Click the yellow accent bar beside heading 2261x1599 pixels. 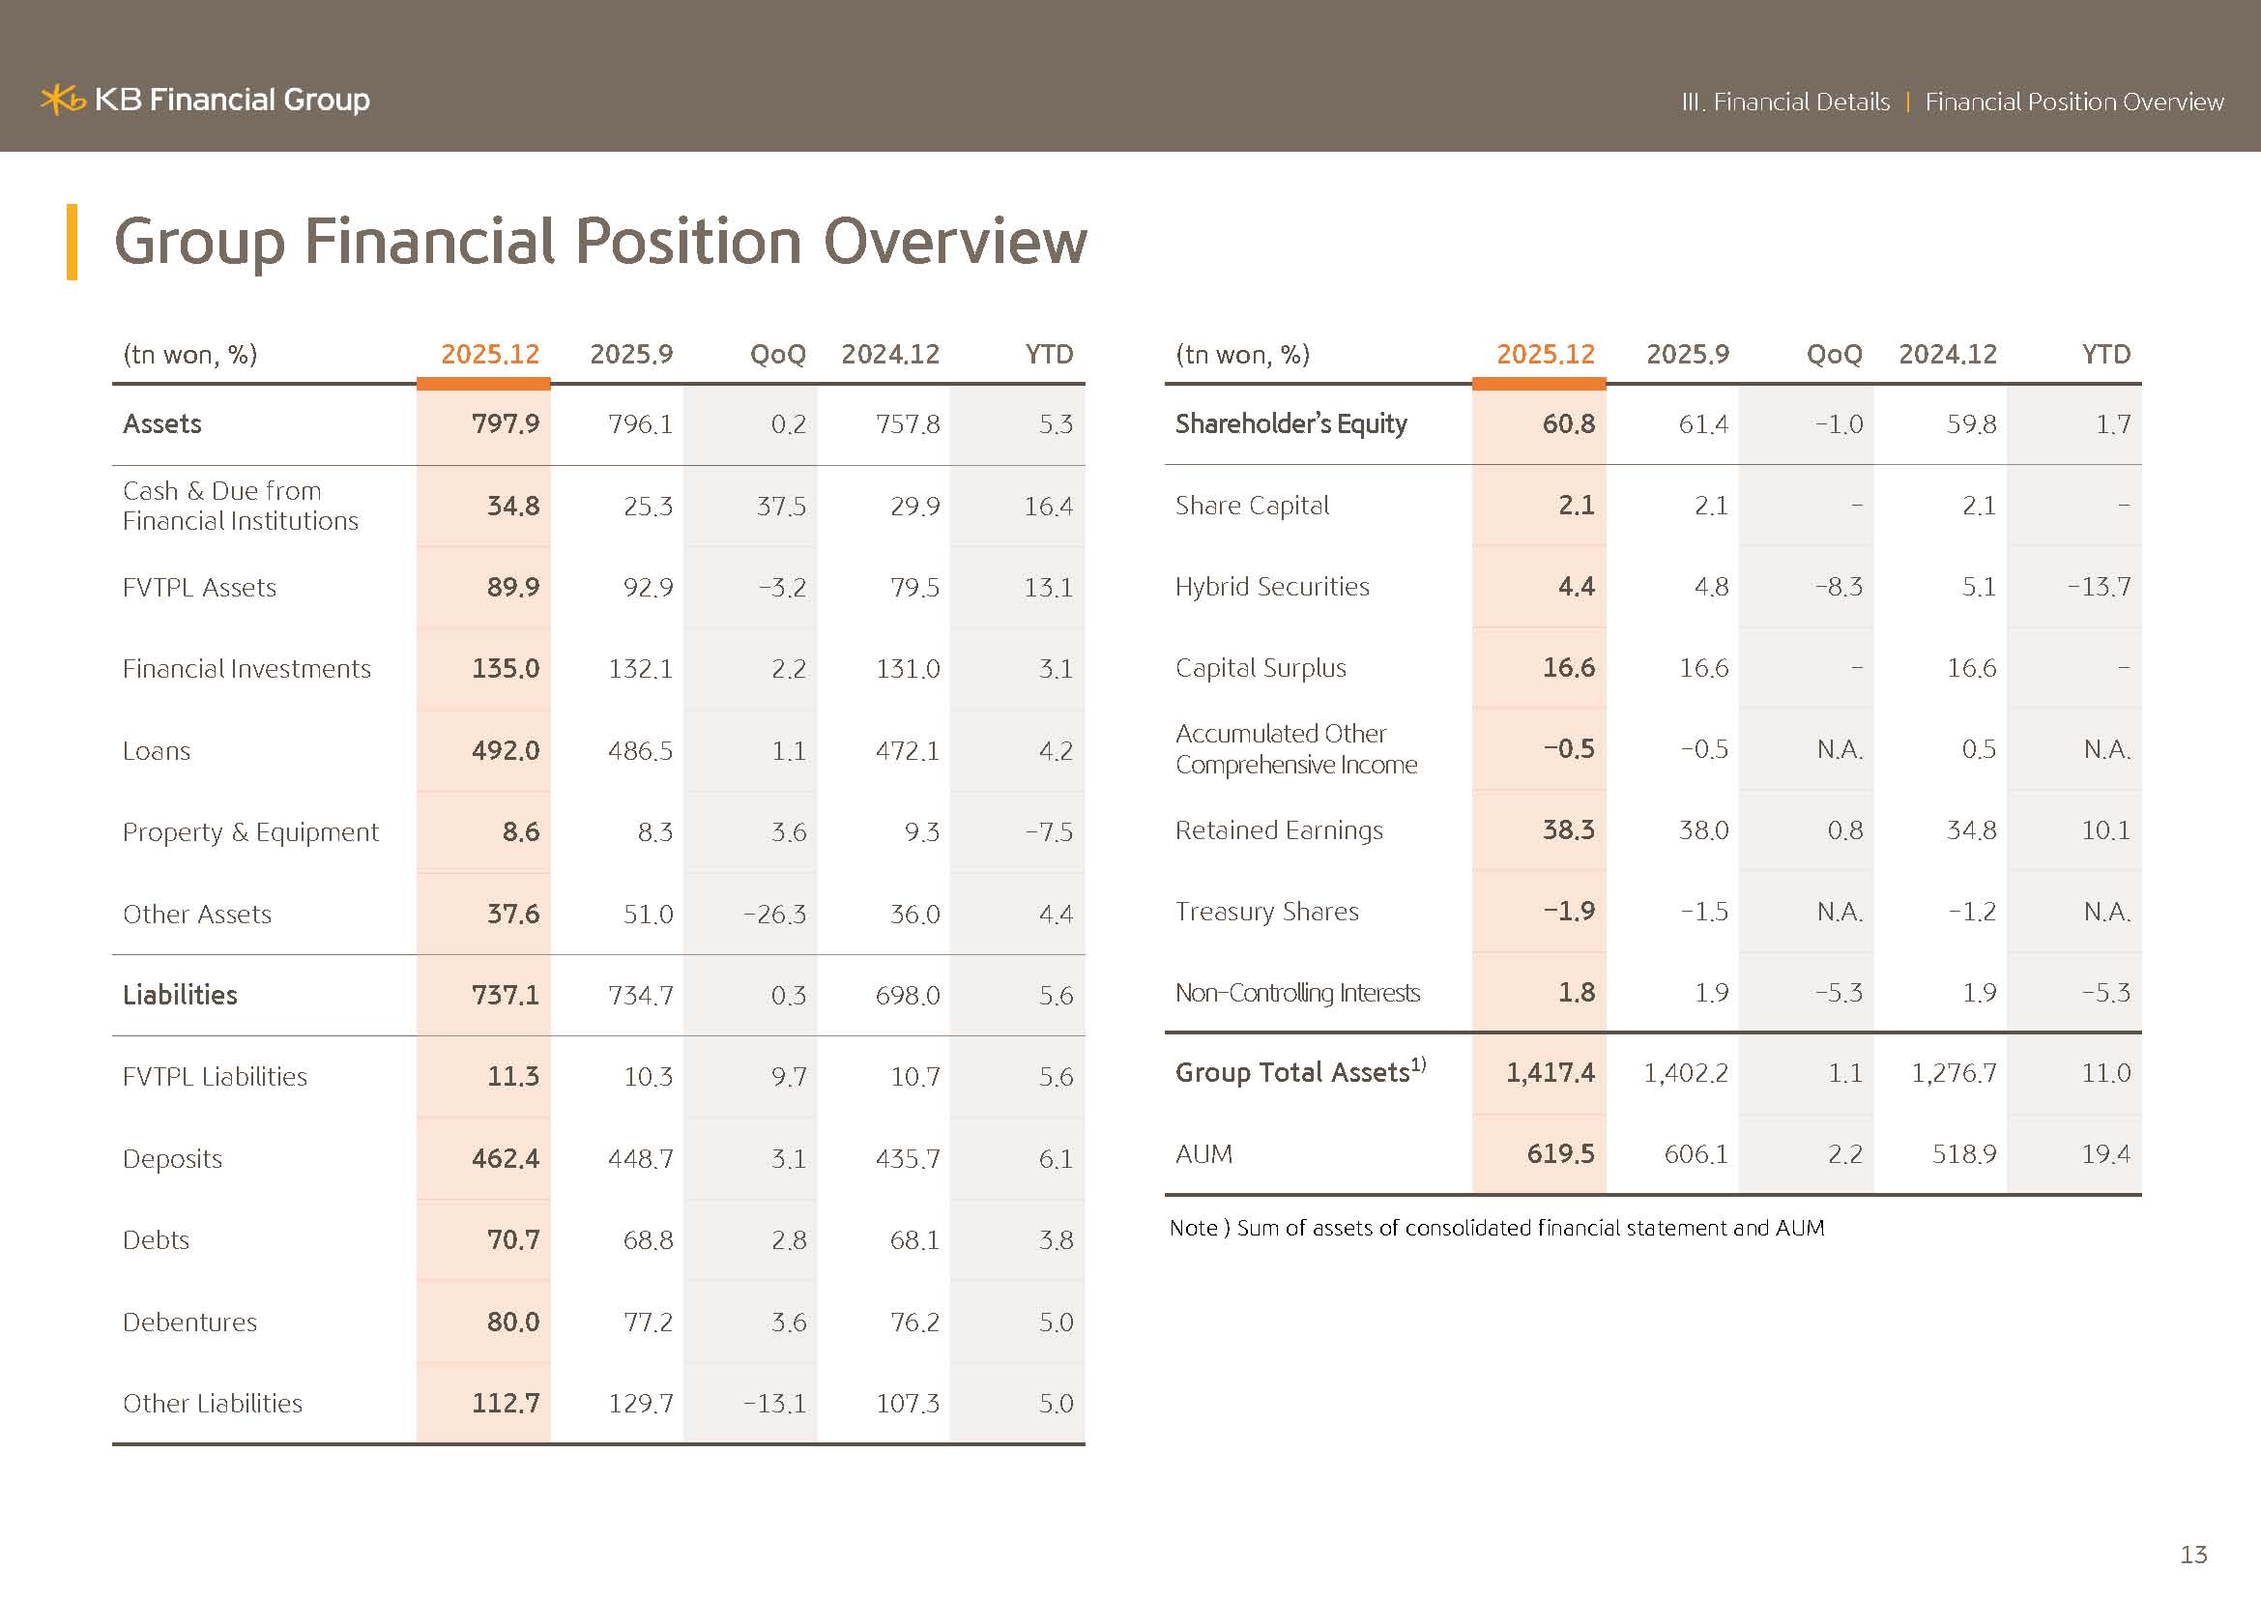[x=72, y=243]
